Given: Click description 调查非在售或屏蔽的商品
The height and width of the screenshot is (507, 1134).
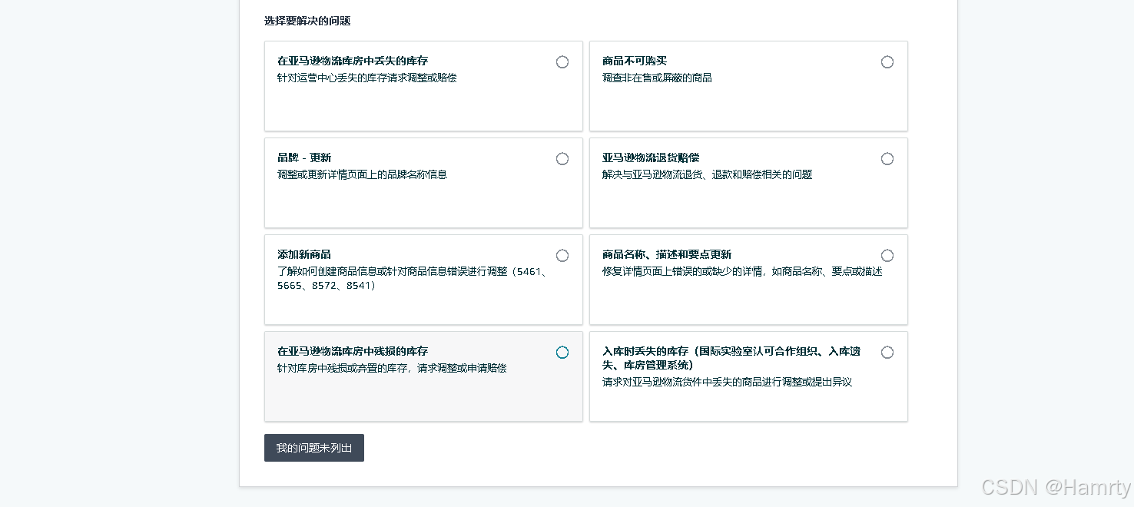Looking at the screenshot, I should 657,78.
